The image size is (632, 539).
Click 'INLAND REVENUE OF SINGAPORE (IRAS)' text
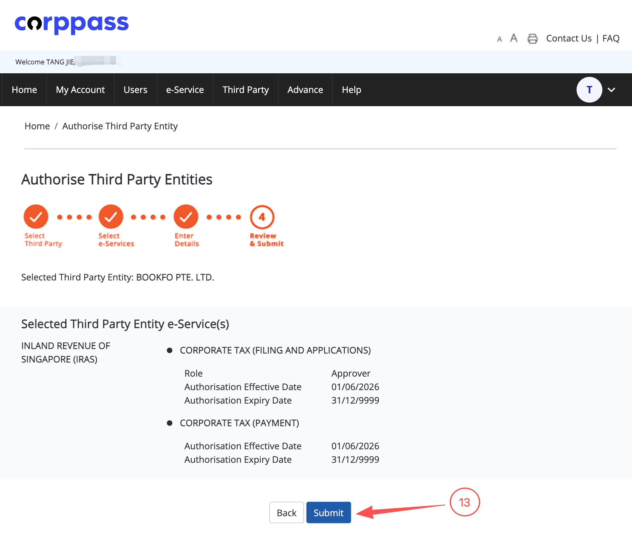[x=66, y=352]
